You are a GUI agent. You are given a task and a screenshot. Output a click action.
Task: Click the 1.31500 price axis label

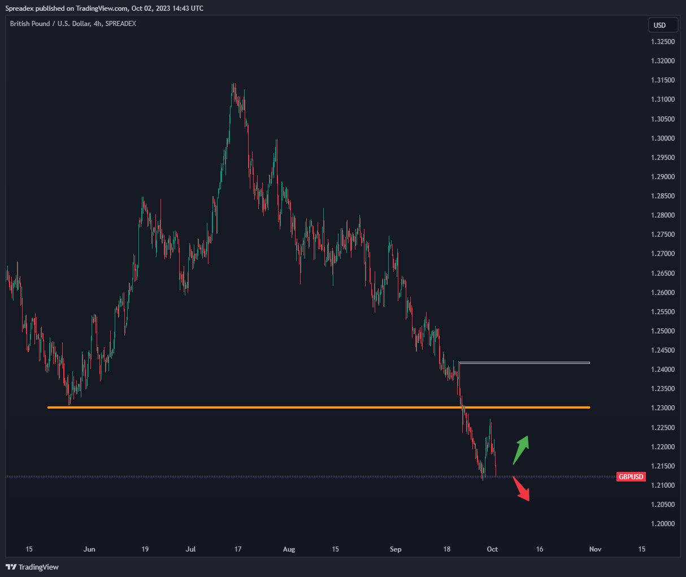pyautogui.click(x=662, y=80)
